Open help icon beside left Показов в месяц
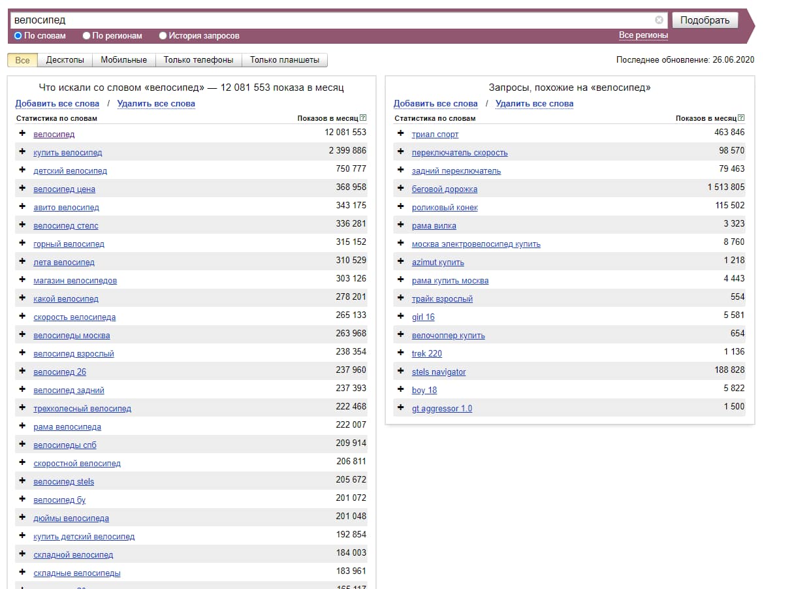The height and width of the screenshot is (589, 794). [x=363, y=118]
